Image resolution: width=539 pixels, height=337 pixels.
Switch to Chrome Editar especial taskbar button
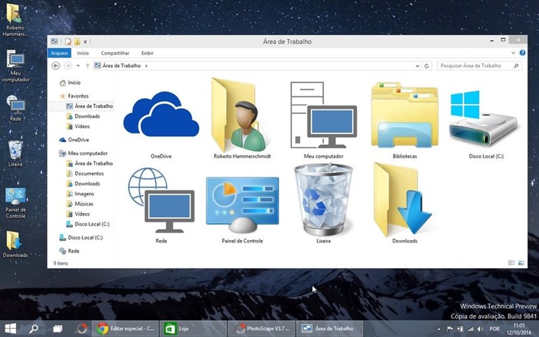[x=125, y=329]
